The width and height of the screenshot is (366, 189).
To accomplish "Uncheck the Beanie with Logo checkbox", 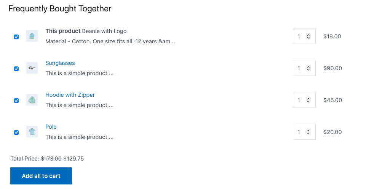I will pyautogui.click(x=16, y=37).
